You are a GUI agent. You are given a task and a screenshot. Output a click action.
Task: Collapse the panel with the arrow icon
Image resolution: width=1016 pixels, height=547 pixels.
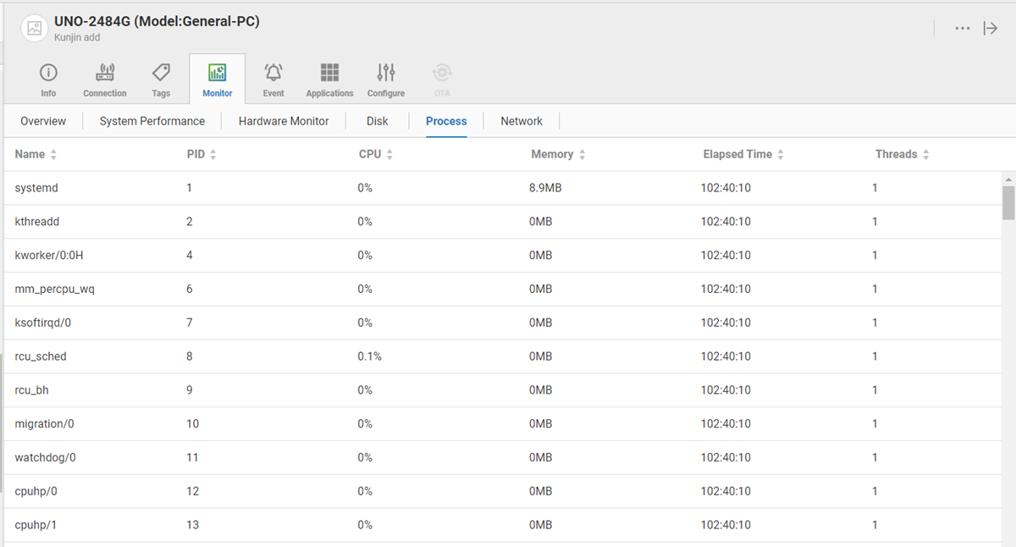(x=991, y=28)
